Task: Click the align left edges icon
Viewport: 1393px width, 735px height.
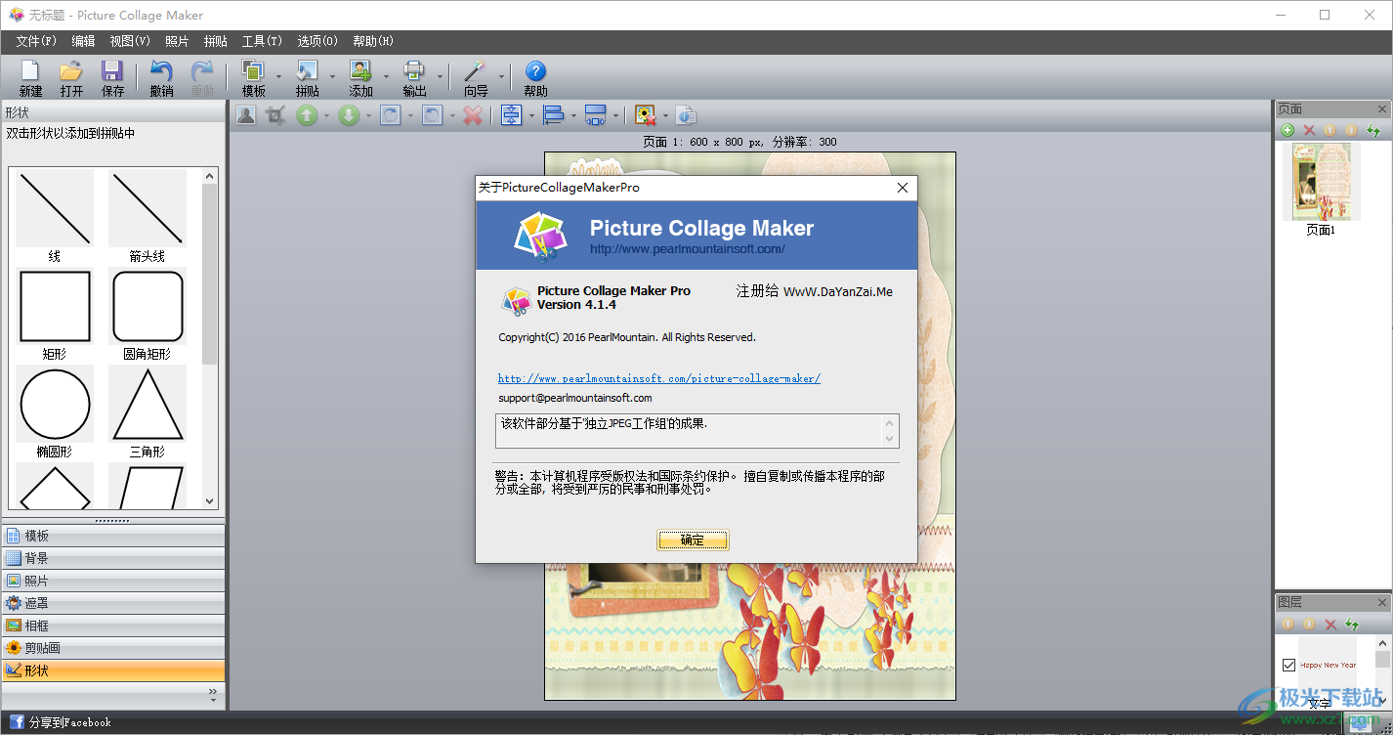Action: (553, 115)
